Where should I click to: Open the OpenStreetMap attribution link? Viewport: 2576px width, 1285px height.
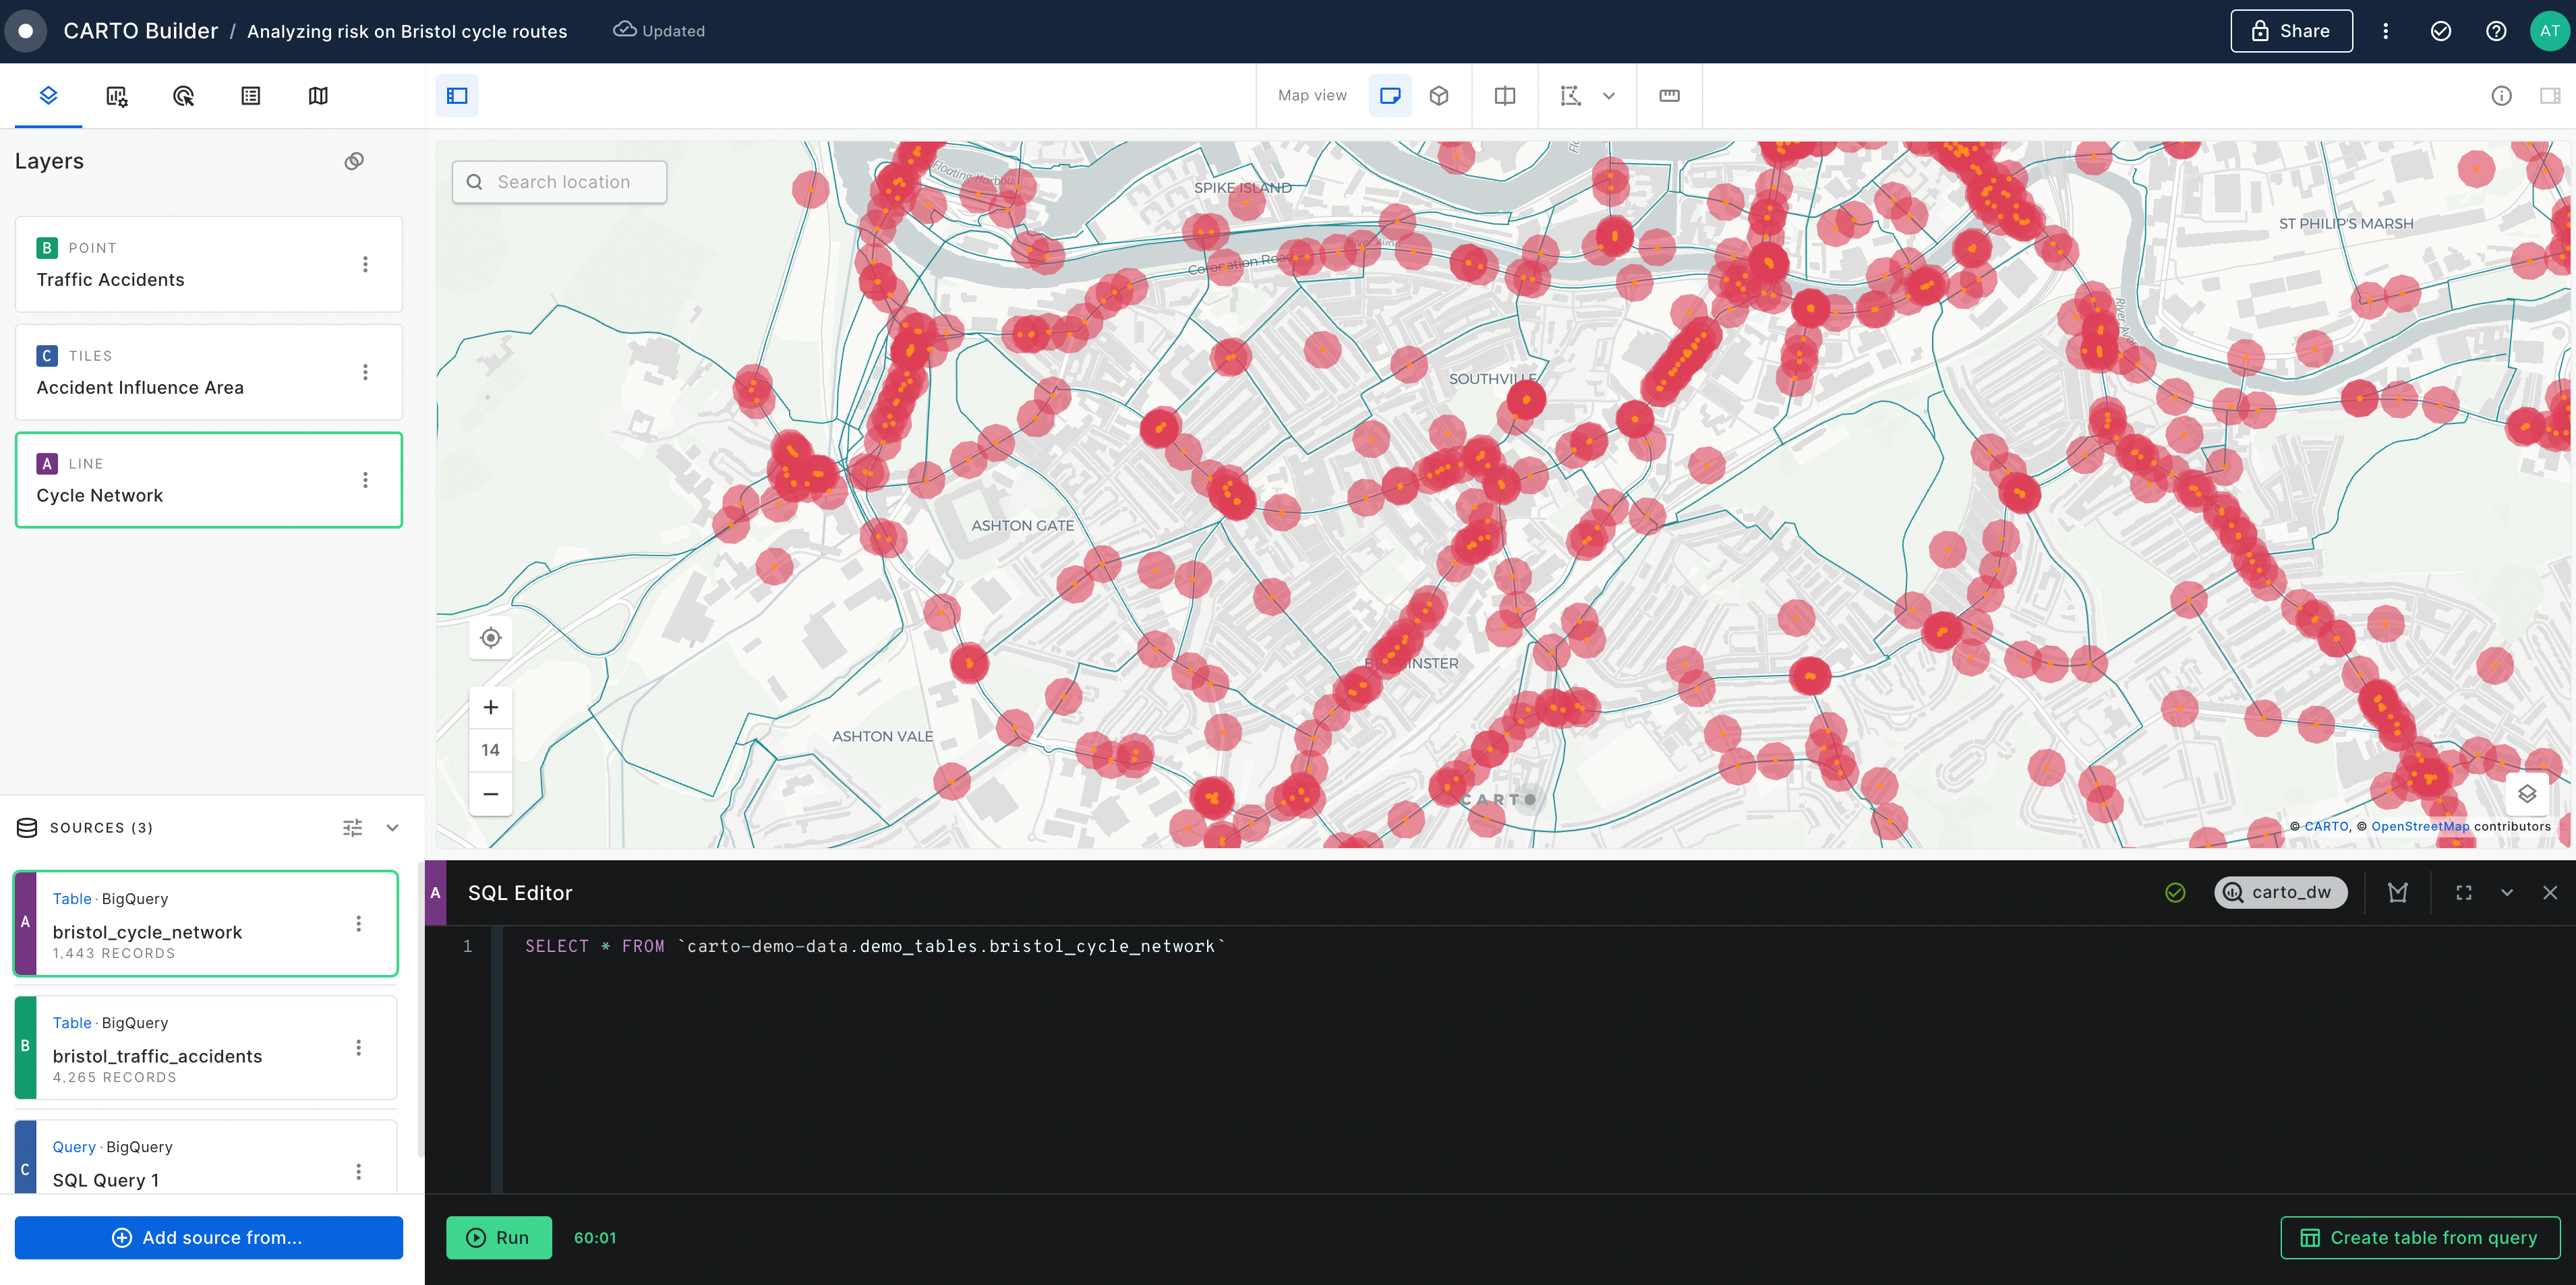pos(2420,826)
